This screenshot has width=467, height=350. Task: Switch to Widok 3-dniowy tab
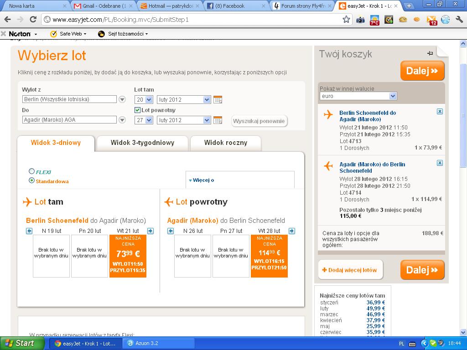point(56,143)
